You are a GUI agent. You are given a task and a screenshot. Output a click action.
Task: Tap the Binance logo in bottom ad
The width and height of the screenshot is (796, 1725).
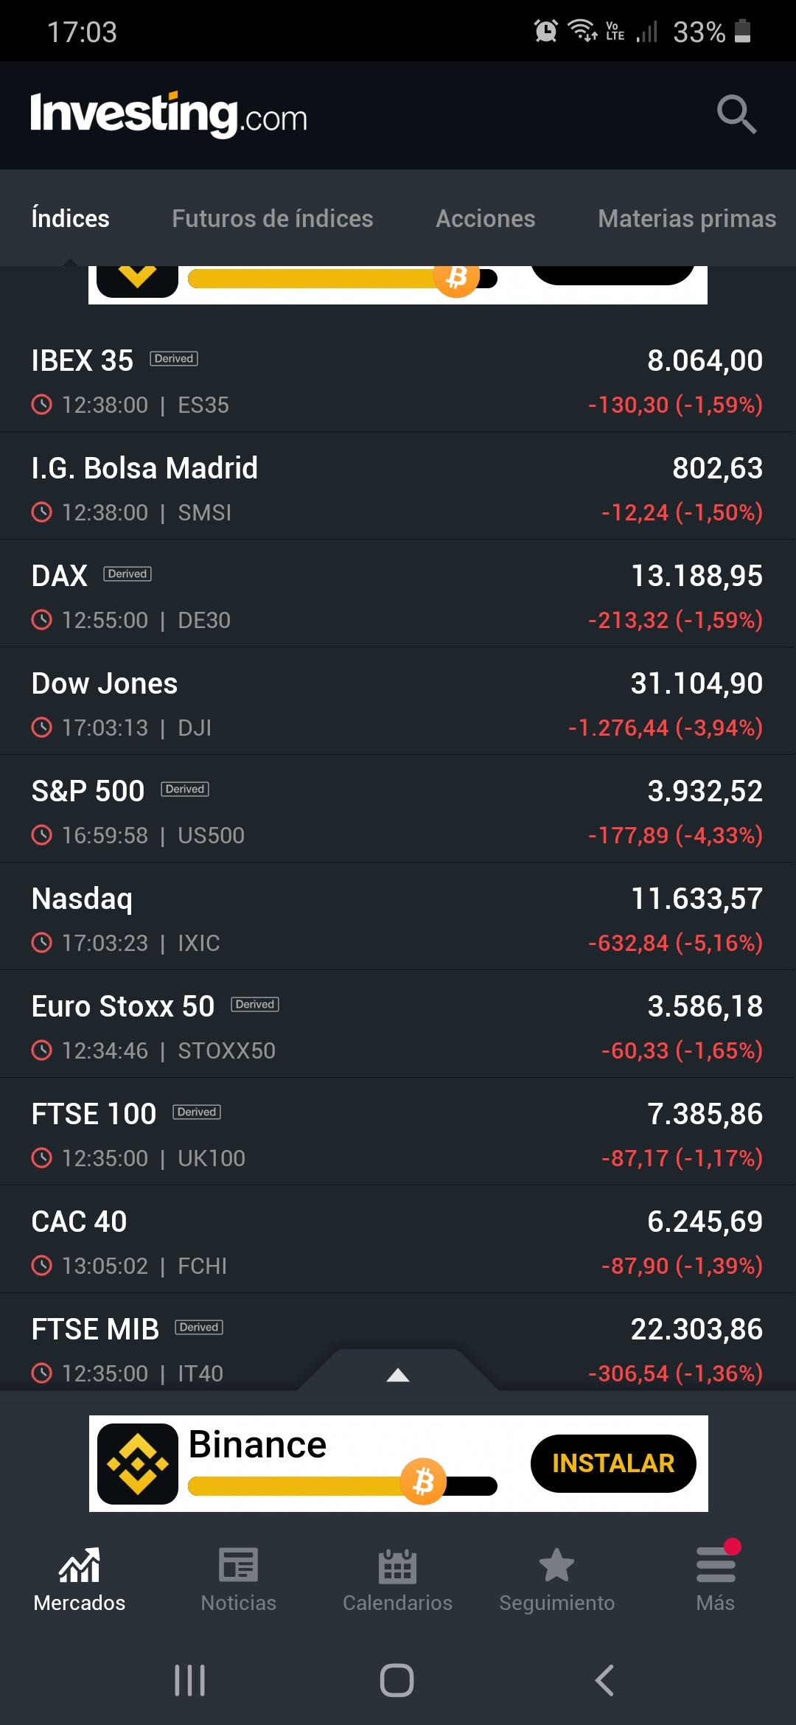pyautogui.click(x=138, y=1463)
